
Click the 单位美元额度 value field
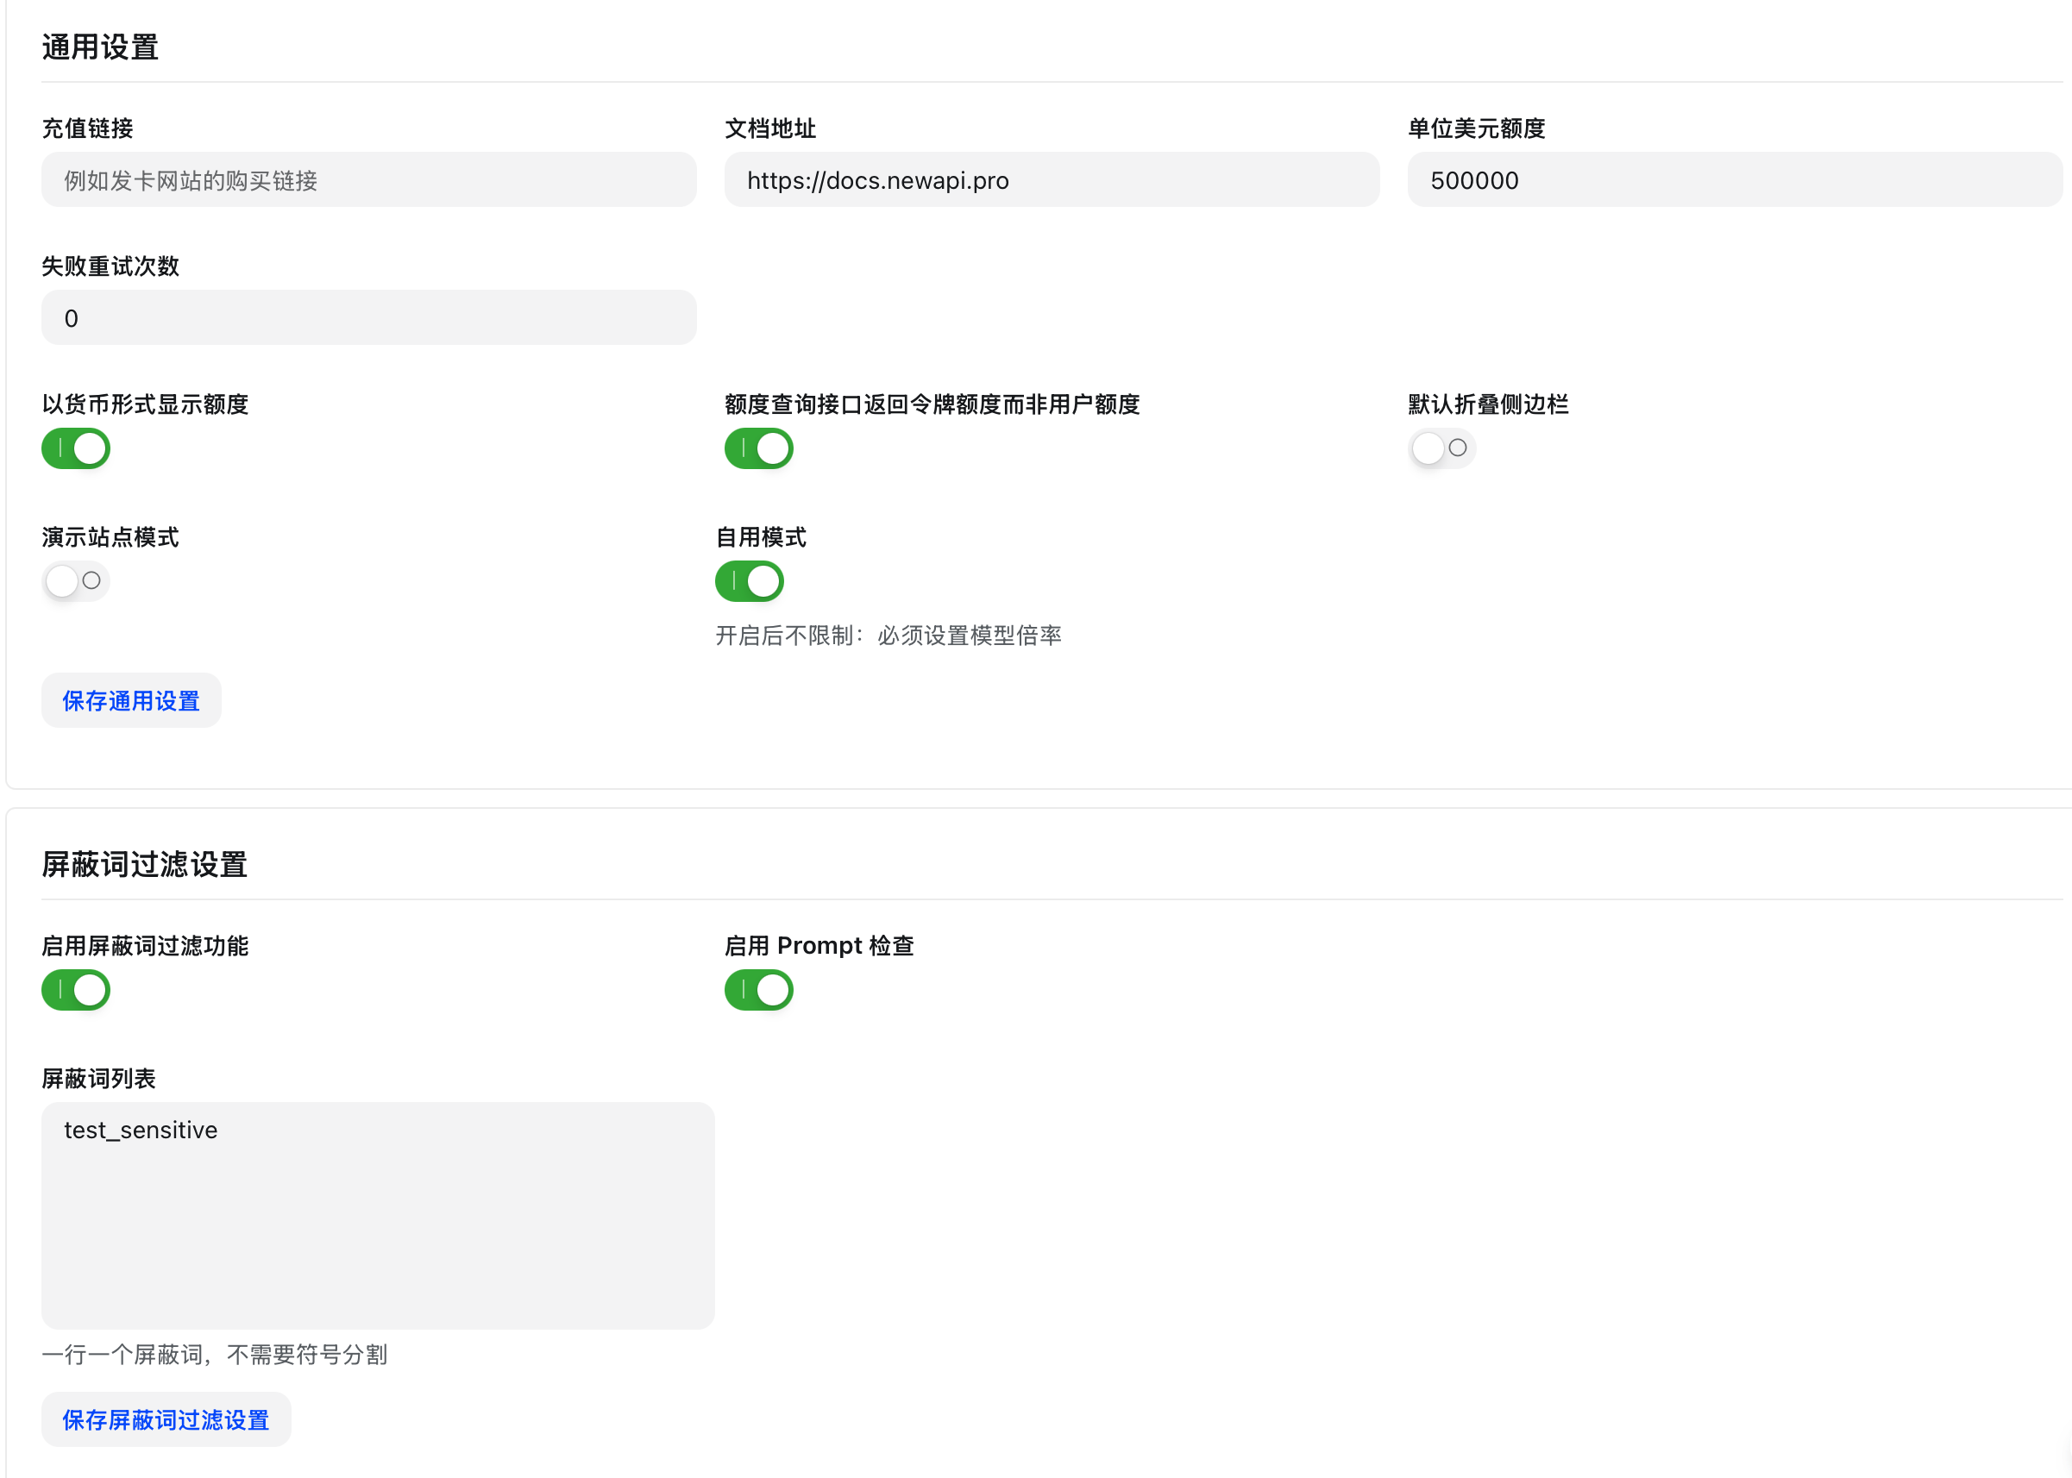(1734, 180)
